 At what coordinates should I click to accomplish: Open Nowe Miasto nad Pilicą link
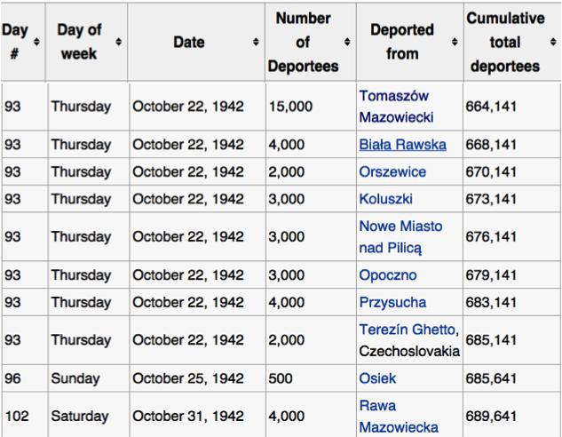coord(400,237)
